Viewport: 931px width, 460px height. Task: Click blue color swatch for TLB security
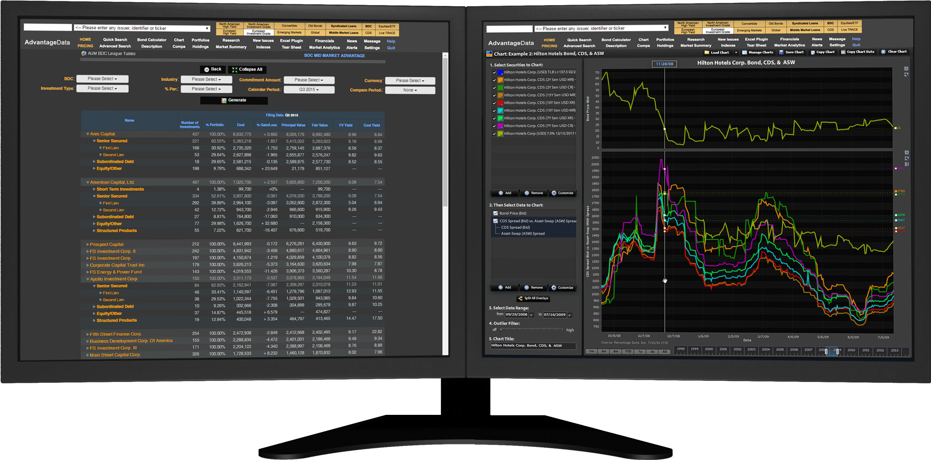click(500, 72)
